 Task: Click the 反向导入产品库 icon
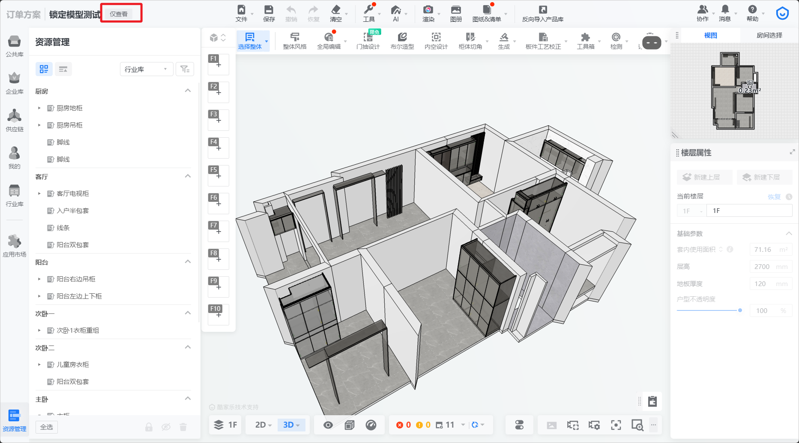[x=542, y=10]
